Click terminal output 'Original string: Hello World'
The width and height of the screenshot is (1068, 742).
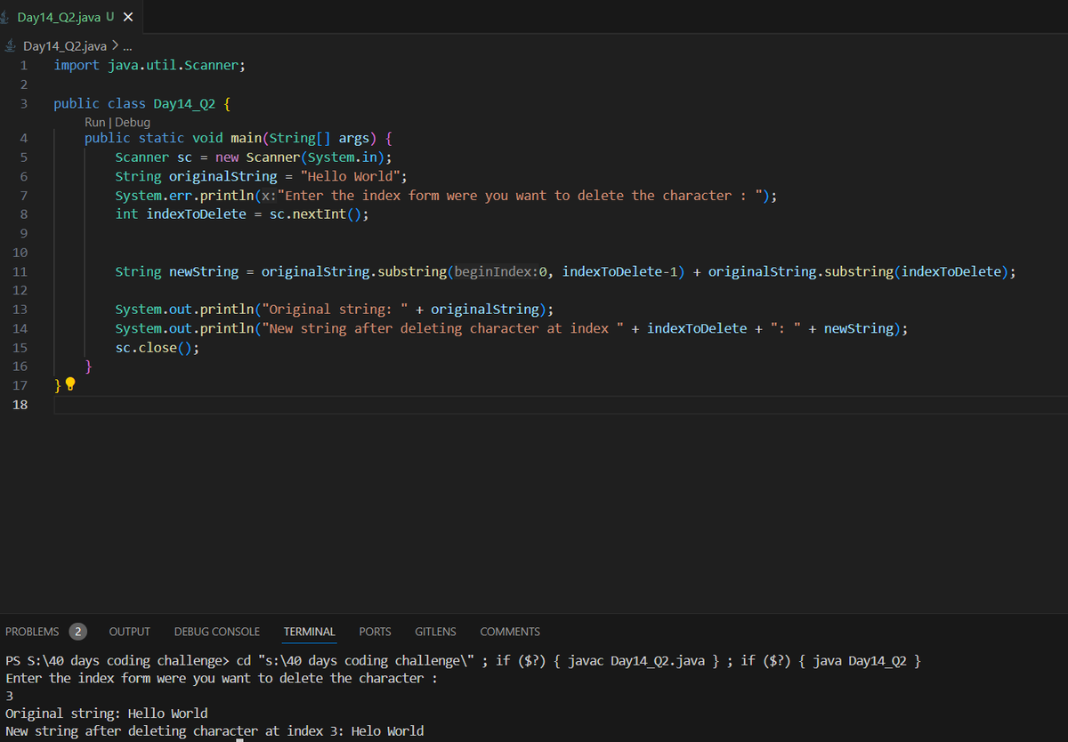107,714
